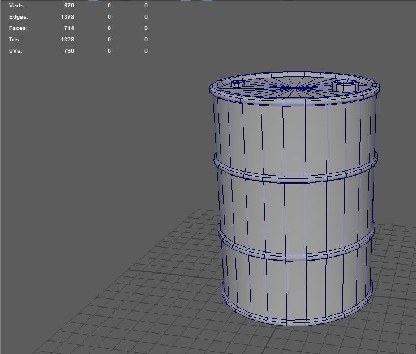Click the Edges label in poly count HUD

19,17
